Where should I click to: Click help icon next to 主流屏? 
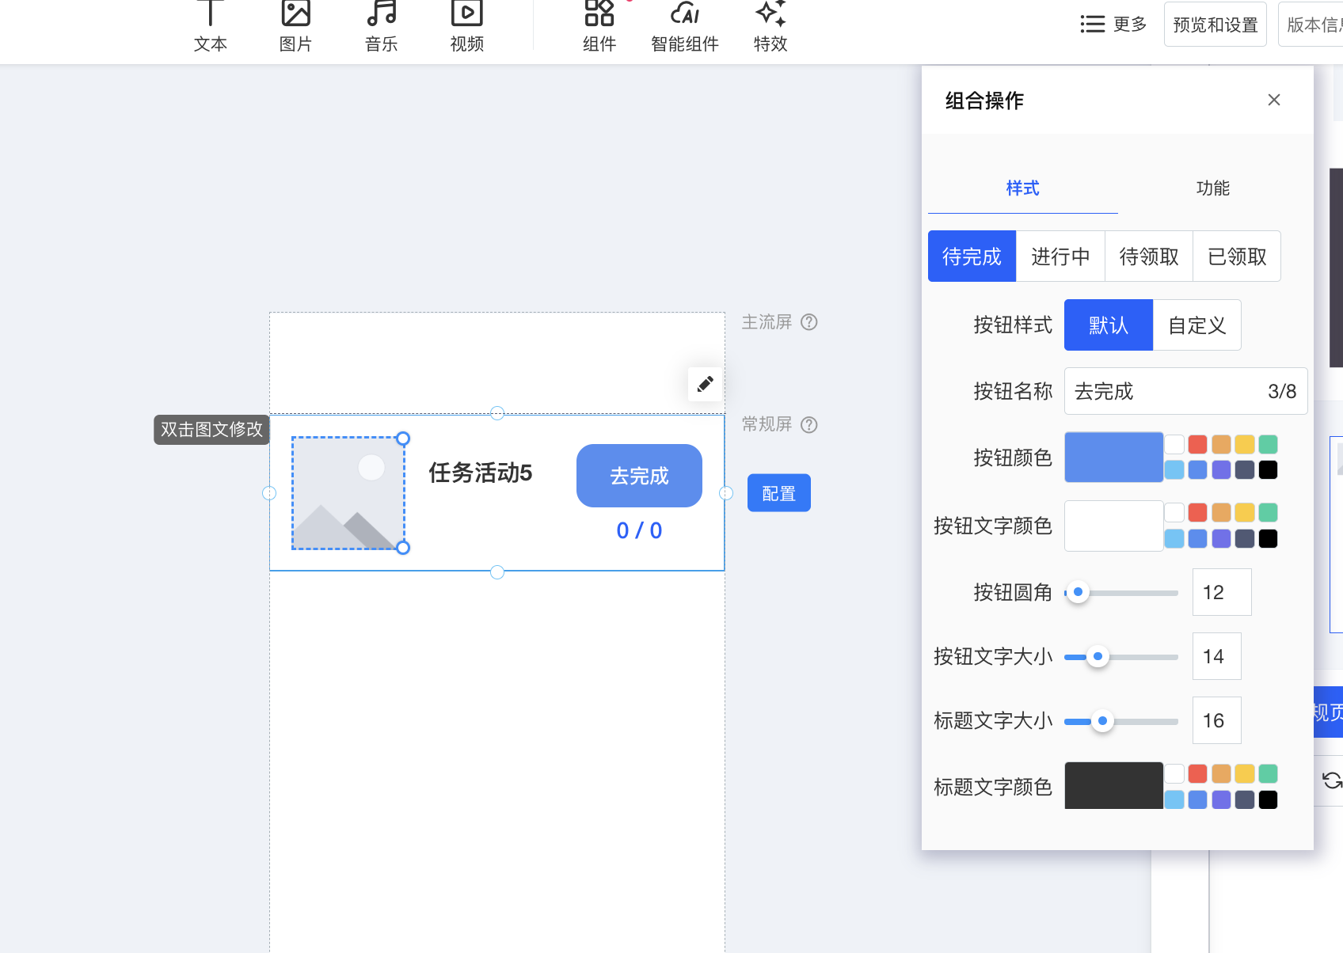click(x=808, y=322)
